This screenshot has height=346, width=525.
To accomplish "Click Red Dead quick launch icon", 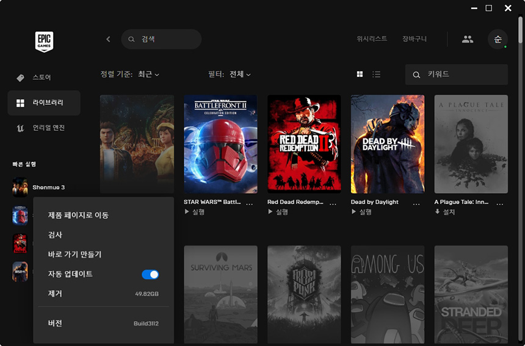I will point(20,244).
